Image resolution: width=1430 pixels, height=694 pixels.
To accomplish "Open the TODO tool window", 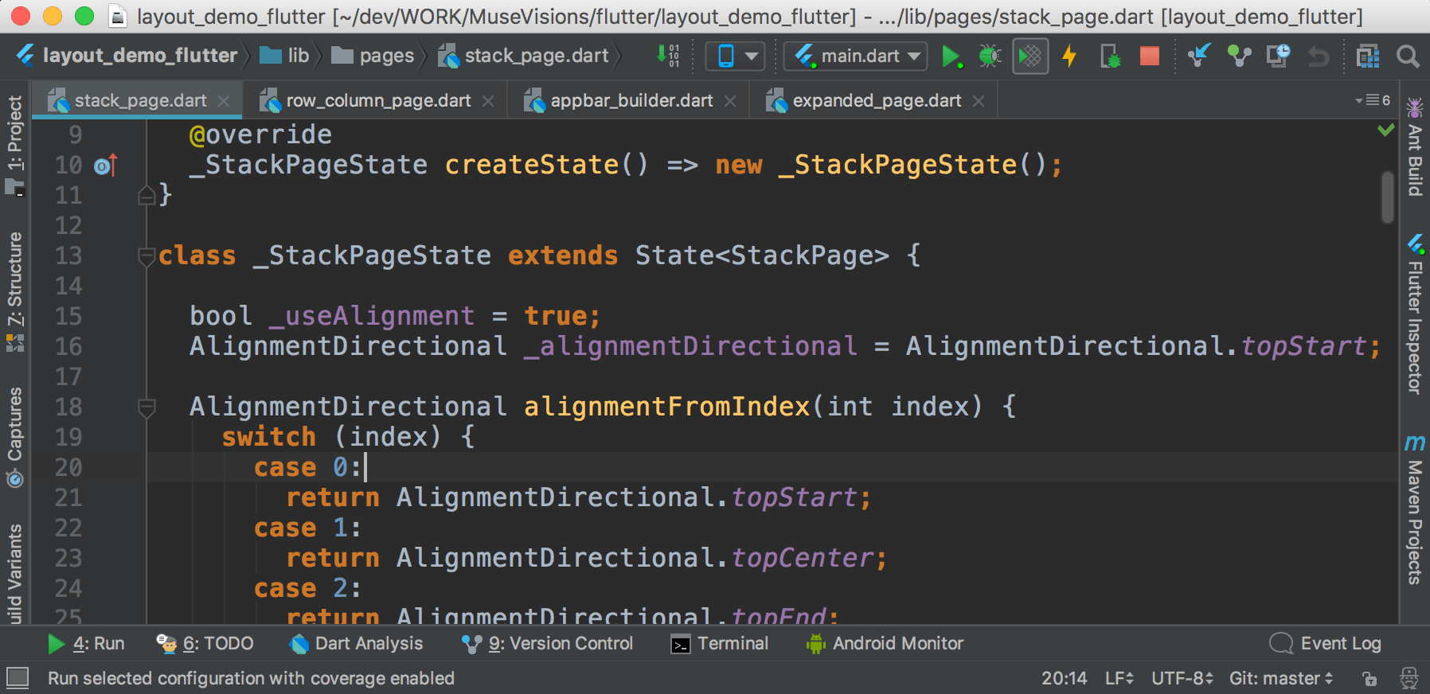I will coord(205,643).
